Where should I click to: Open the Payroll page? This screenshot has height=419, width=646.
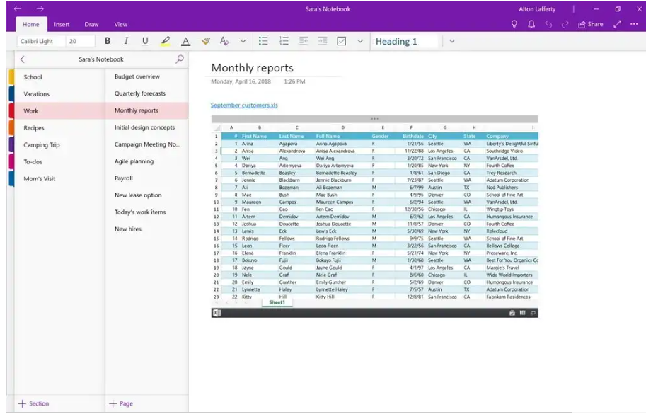[x=147, y=178]
